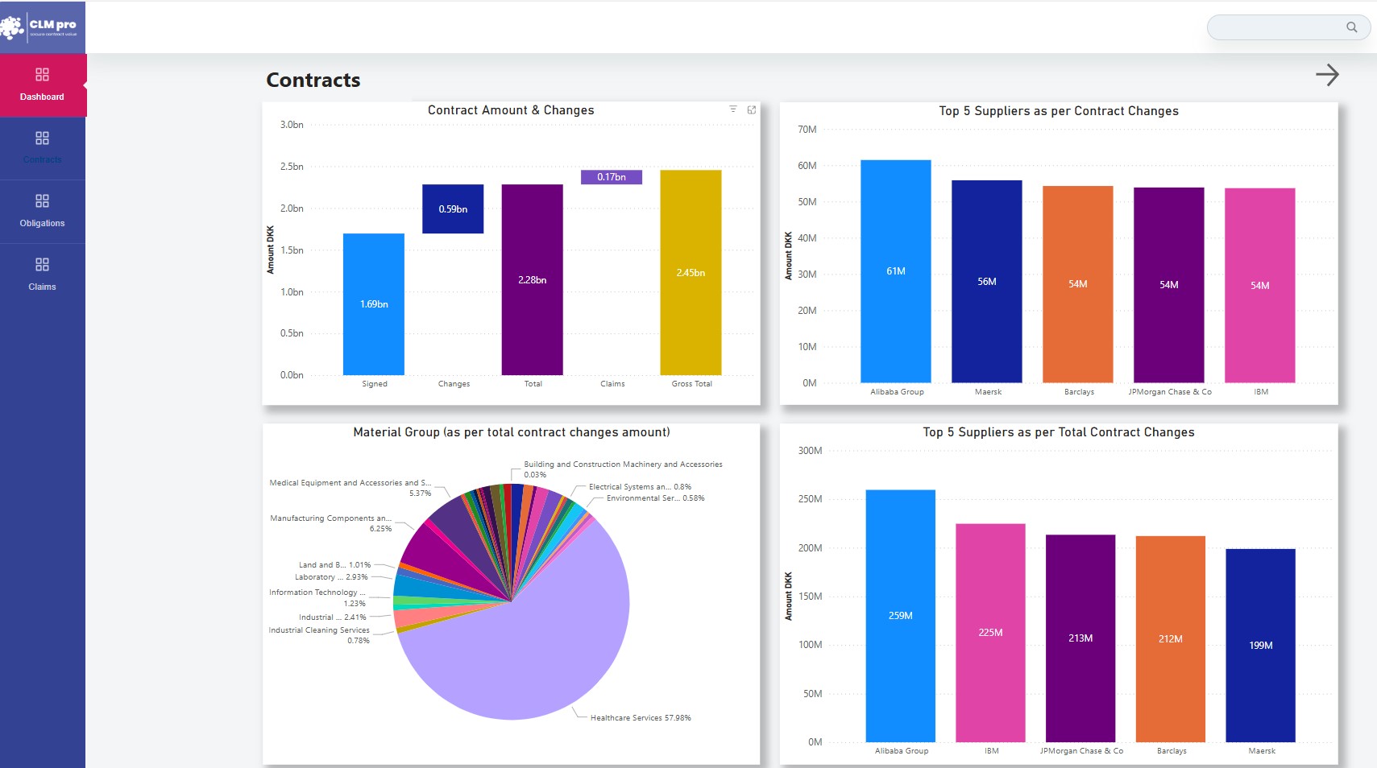
Task: Click the Claims 0.17bn bar
Action: [x=612, y=177]
